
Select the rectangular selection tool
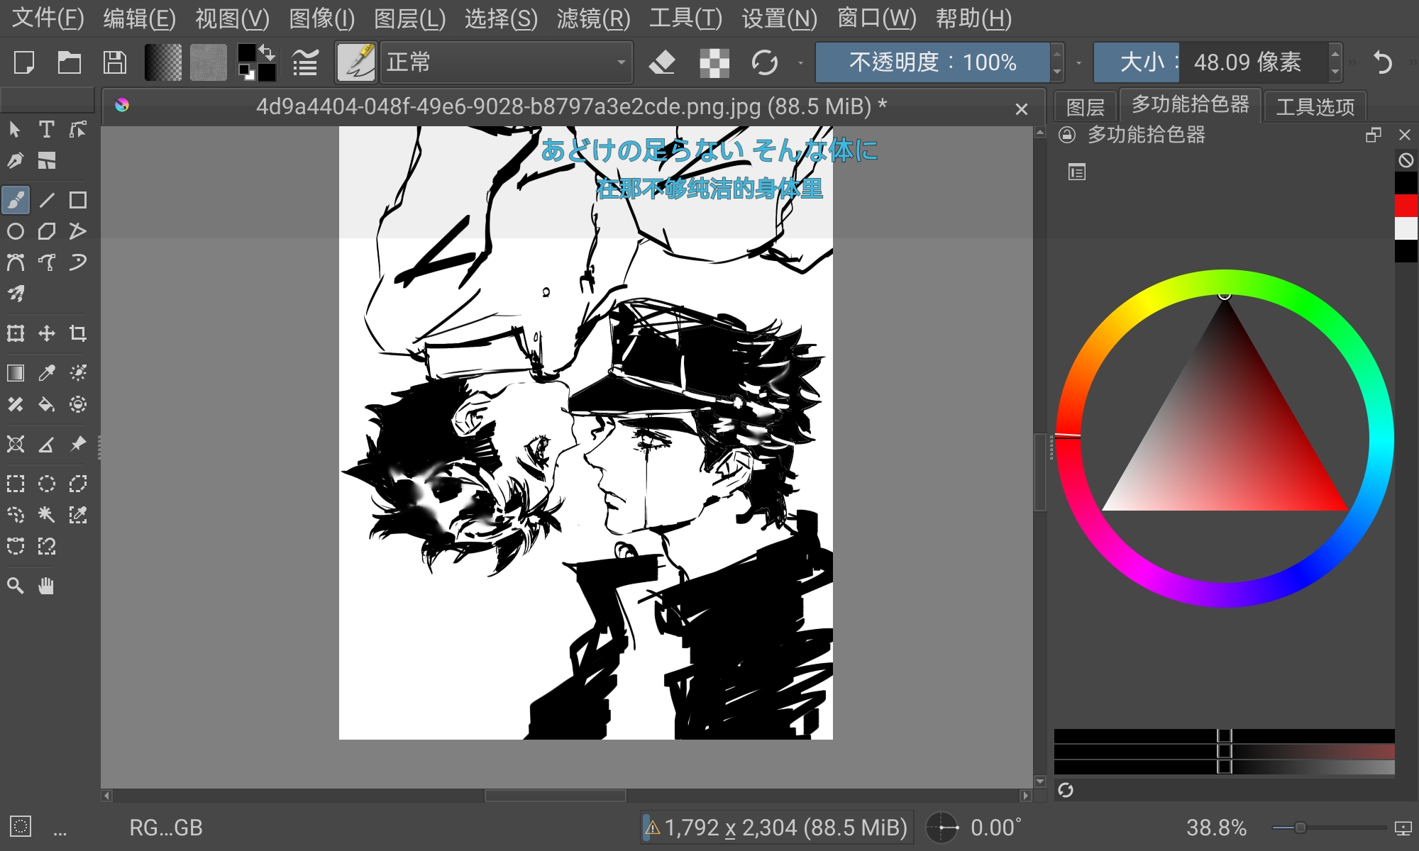(15, 484)
